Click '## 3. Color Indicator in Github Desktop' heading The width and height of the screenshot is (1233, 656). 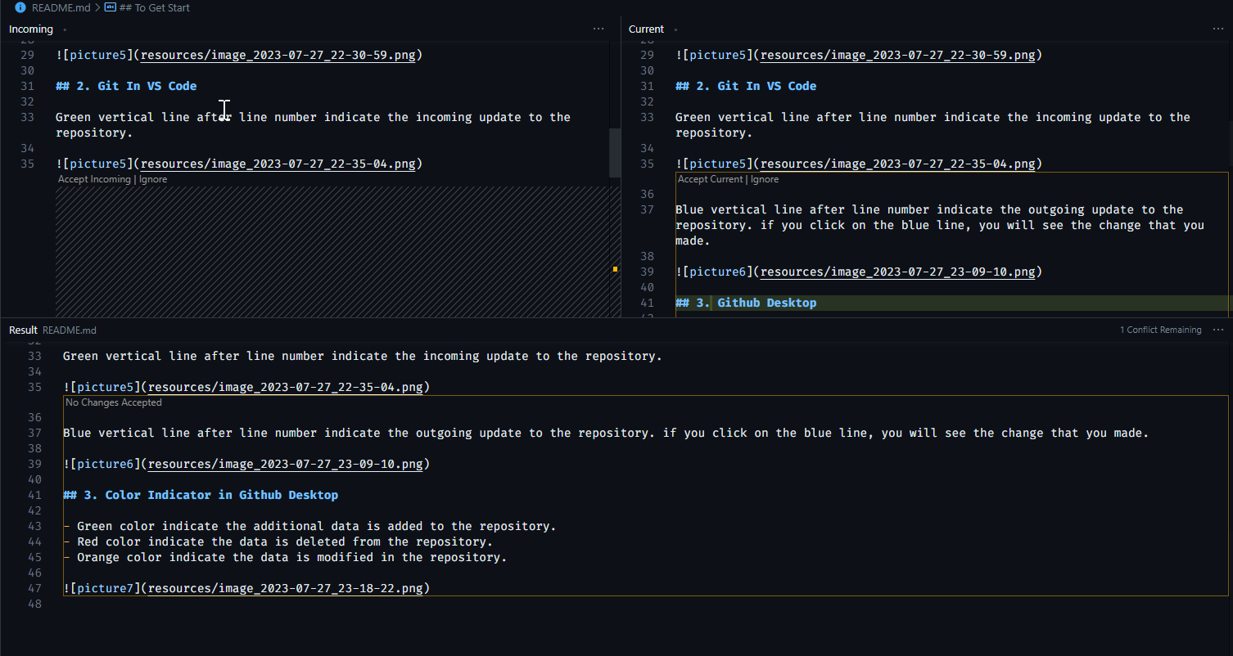(x=201, y=495)
